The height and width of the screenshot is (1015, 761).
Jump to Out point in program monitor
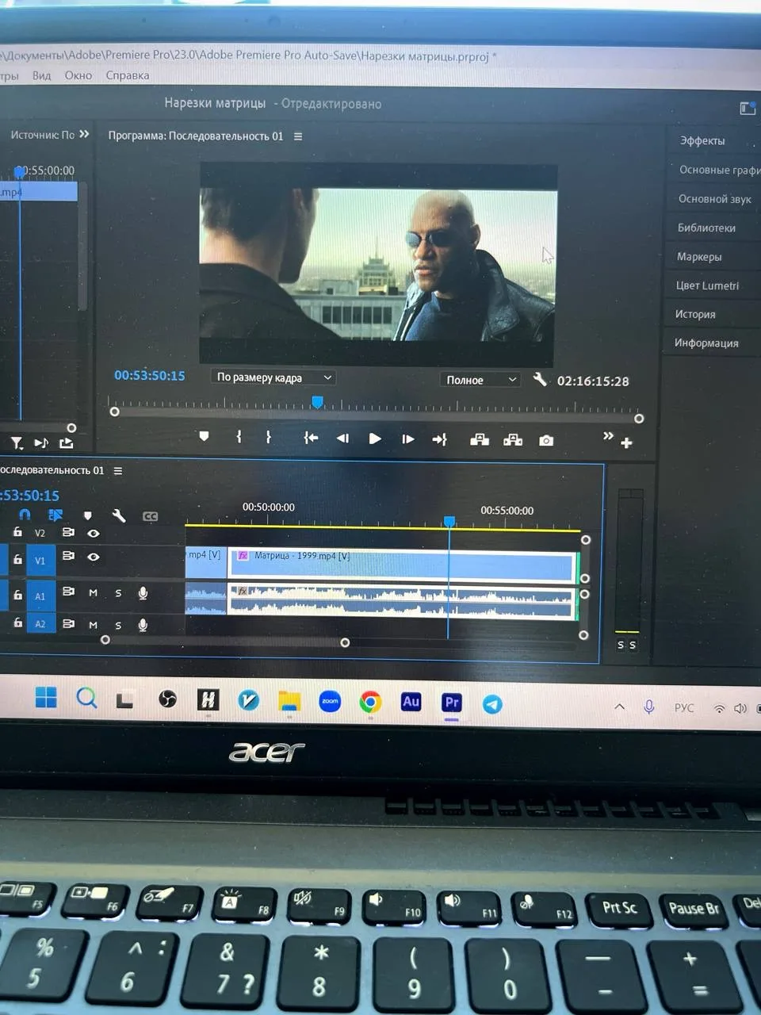pyautogui.click(x=439, y=439)
